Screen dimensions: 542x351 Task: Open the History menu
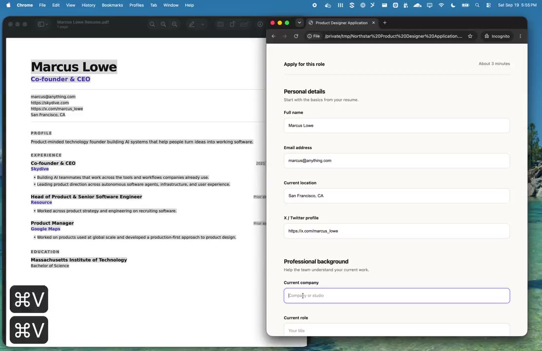coord(89,5)
